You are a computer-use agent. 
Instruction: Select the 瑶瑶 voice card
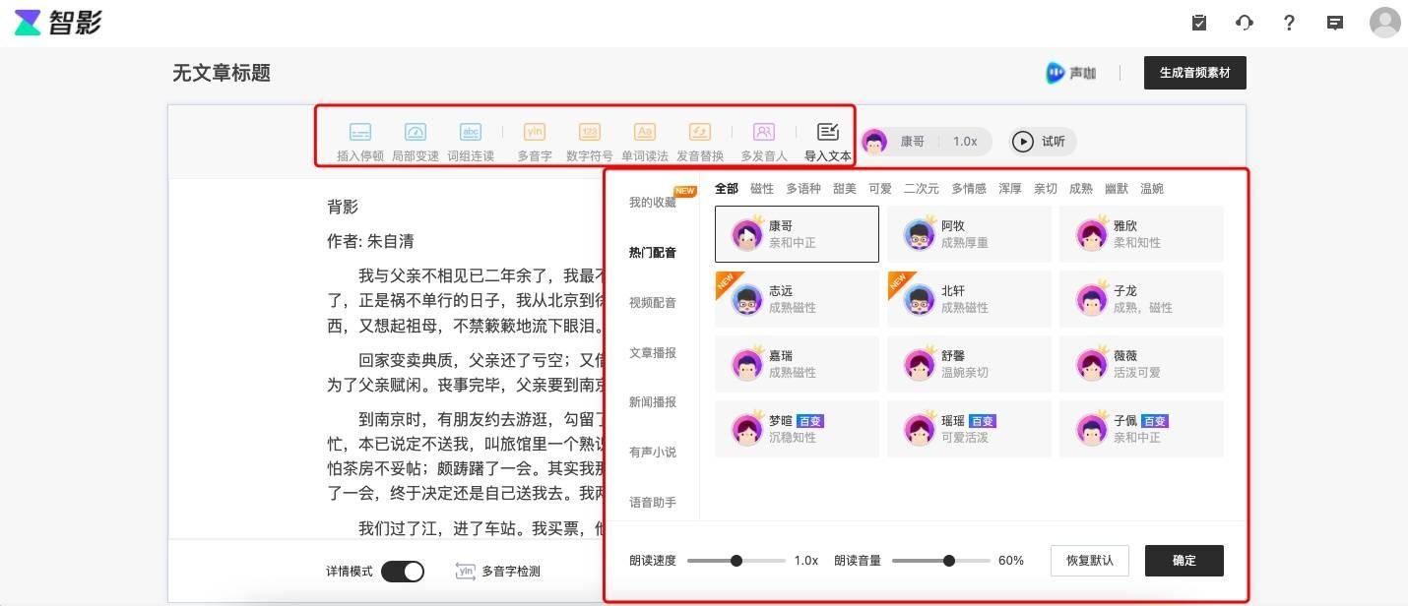click(x=969, y=429)
